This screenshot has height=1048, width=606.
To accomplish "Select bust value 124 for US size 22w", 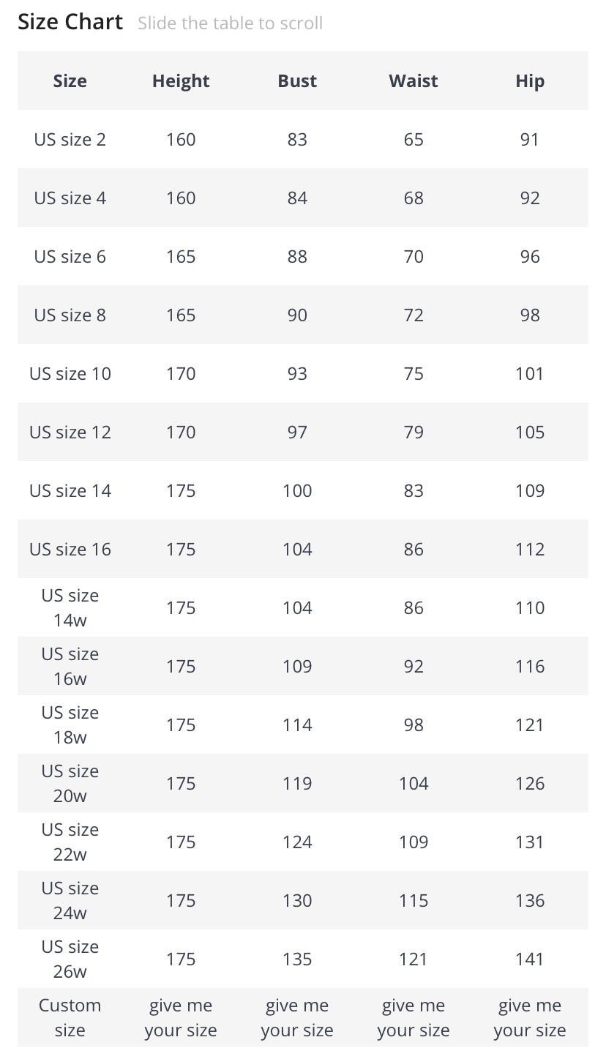I will 297,842.
